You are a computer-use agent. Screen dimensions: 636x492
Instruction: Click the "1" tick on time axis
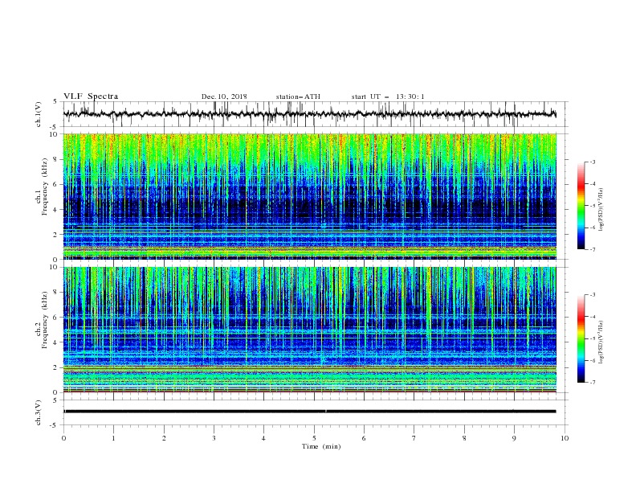coord(113,438)
